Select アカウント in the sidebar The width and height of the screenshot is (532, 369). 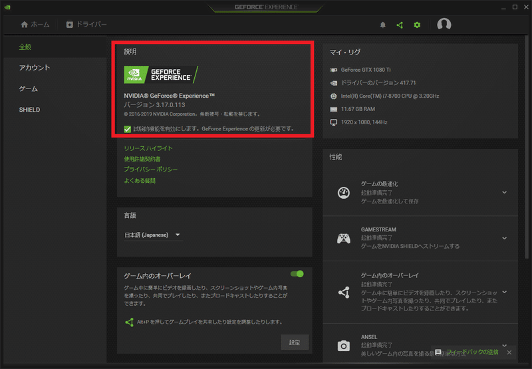coord(35,68)
